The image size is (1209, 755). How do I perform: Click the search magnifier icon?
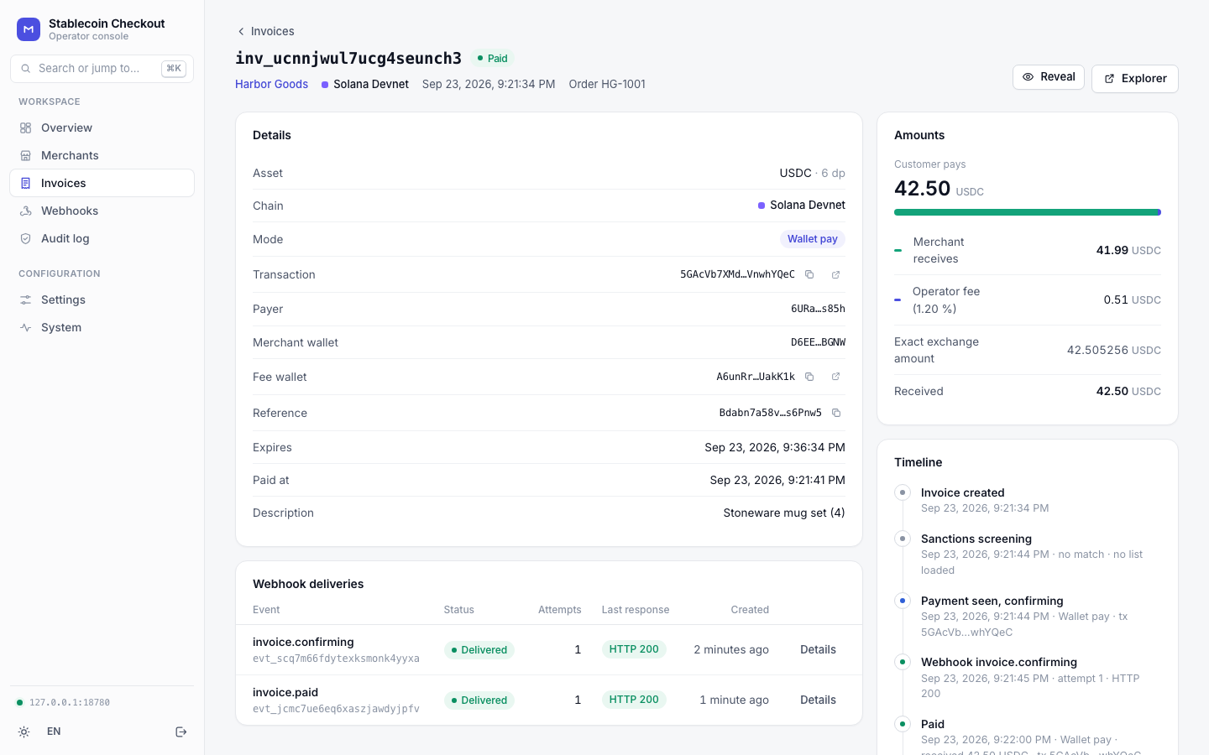click(26, 69)
